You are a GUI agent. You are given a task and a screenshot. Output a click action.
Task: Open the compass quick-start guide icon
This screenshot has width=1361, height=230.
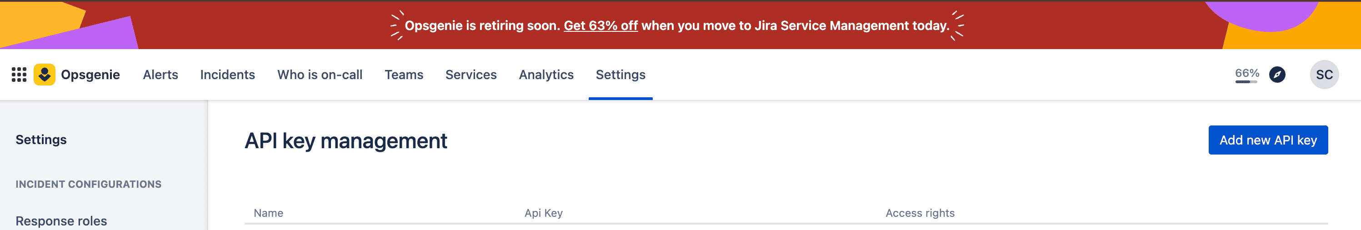1277,75
